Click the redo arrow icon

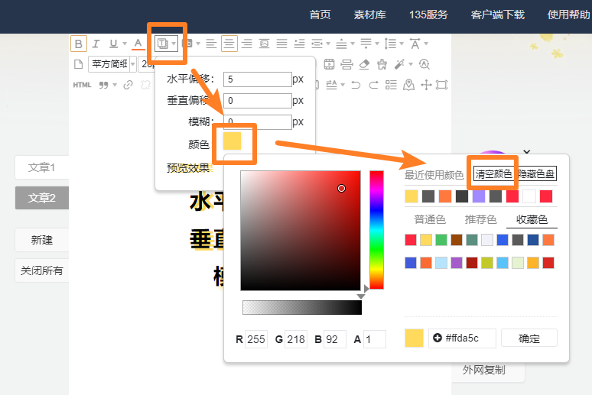[372, 85]
